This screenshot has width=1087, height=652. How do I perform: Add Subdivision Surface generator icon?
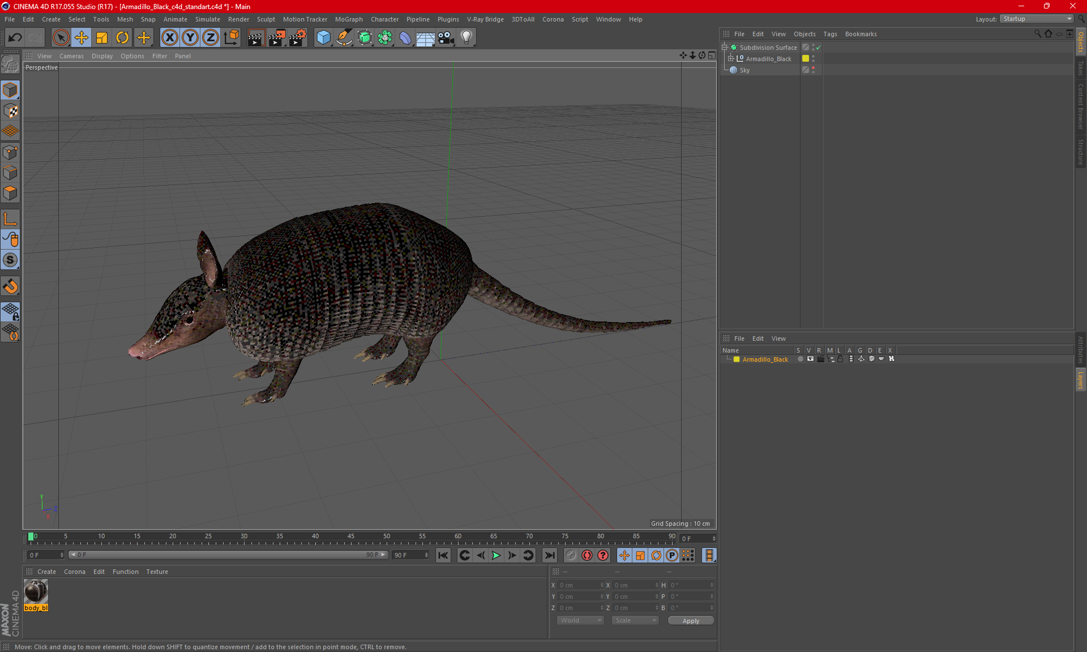coord(365,38)
